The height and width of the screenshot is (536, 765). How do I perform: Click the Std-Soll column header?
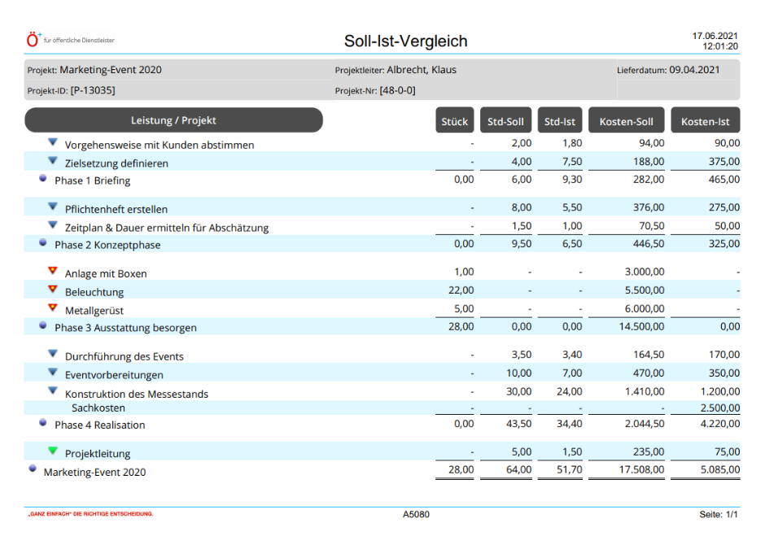(506, 120)
